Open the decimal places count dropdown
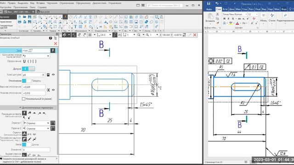The height and width of the screenshot is (165, 294). point(48,56)
